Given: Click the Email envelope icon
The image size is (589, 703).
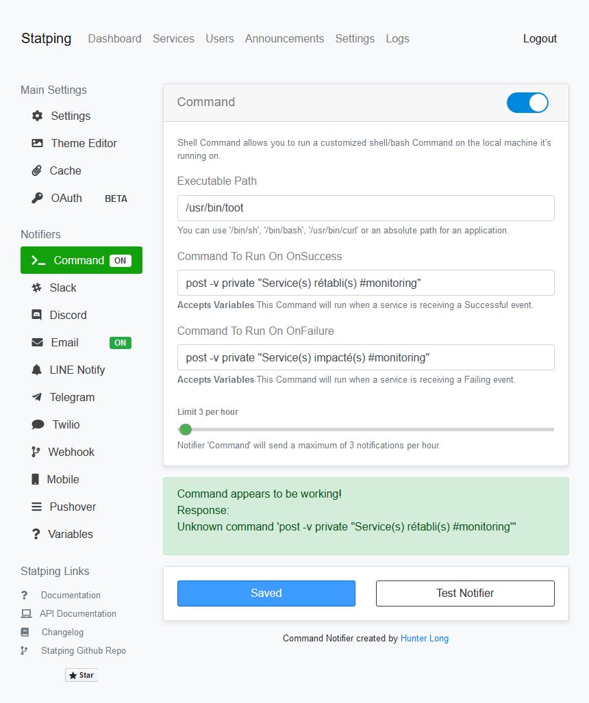Looking at the screenshot, I should pyautogui.click(x=38, y=342).
